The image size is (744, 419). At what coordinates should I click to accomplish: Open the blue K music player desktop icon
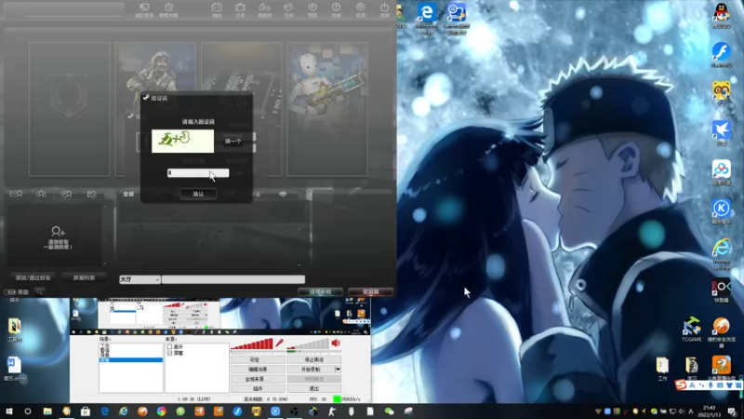click(x=722, y=211)
